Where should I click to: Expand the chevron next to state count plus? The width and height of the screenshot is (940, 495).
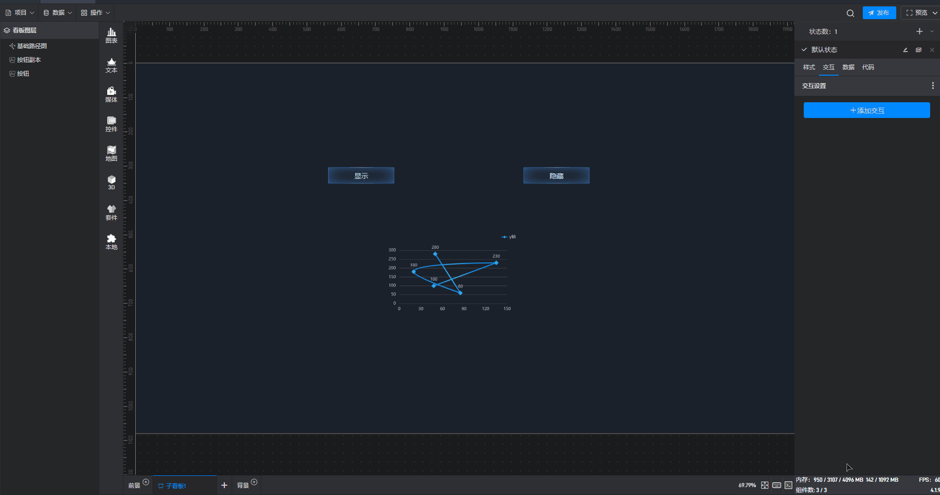coord(932,31)
